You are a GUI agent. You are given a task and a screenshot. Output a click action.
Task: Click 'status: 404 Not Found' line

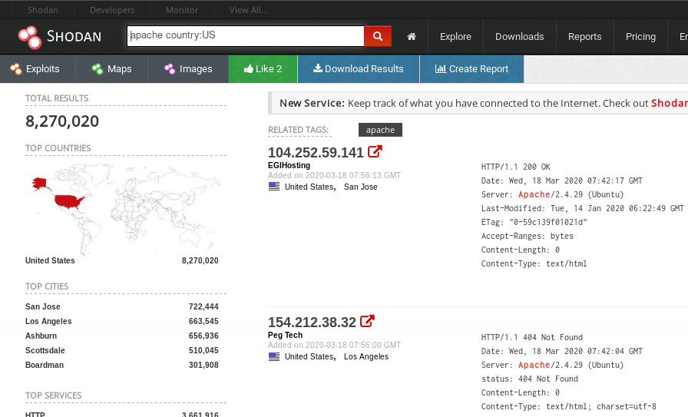(x=530, y=379)
